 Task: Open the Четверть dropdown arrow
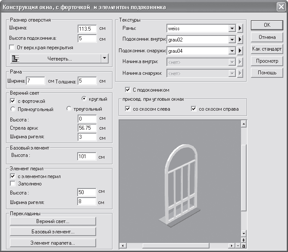104,58
